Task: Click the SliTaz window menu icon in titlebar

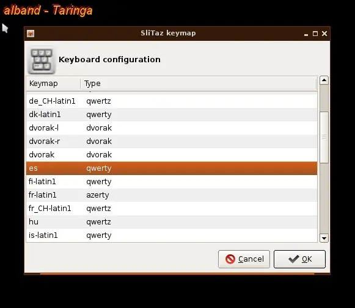Action: 31,34
